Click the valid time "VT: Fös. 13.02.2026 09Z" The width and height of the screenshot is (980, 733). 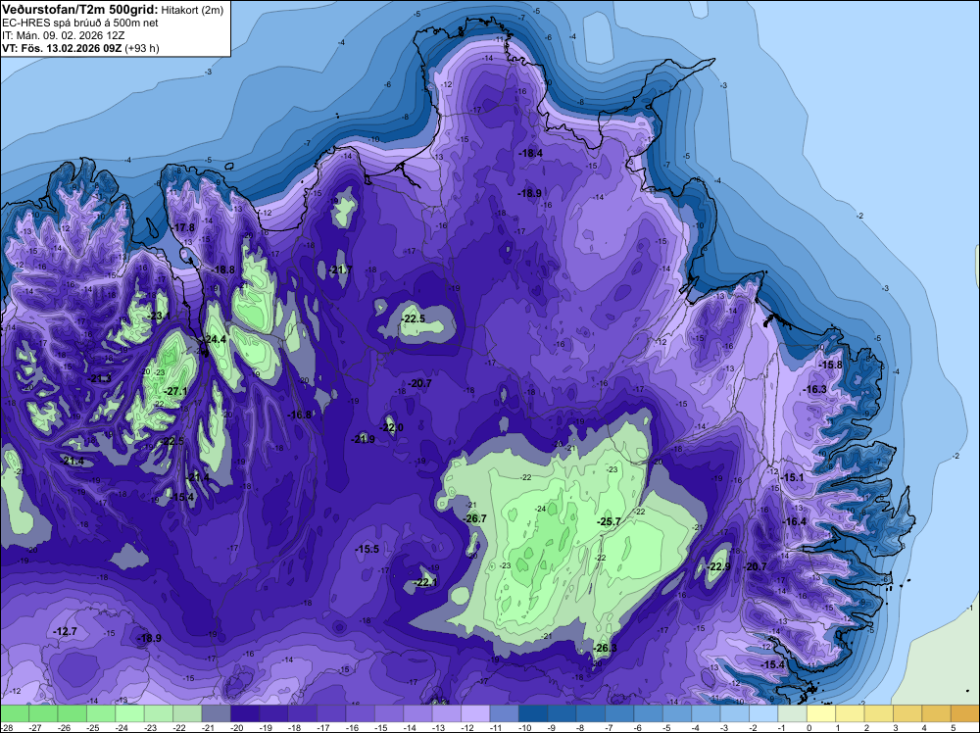[62, 48]
